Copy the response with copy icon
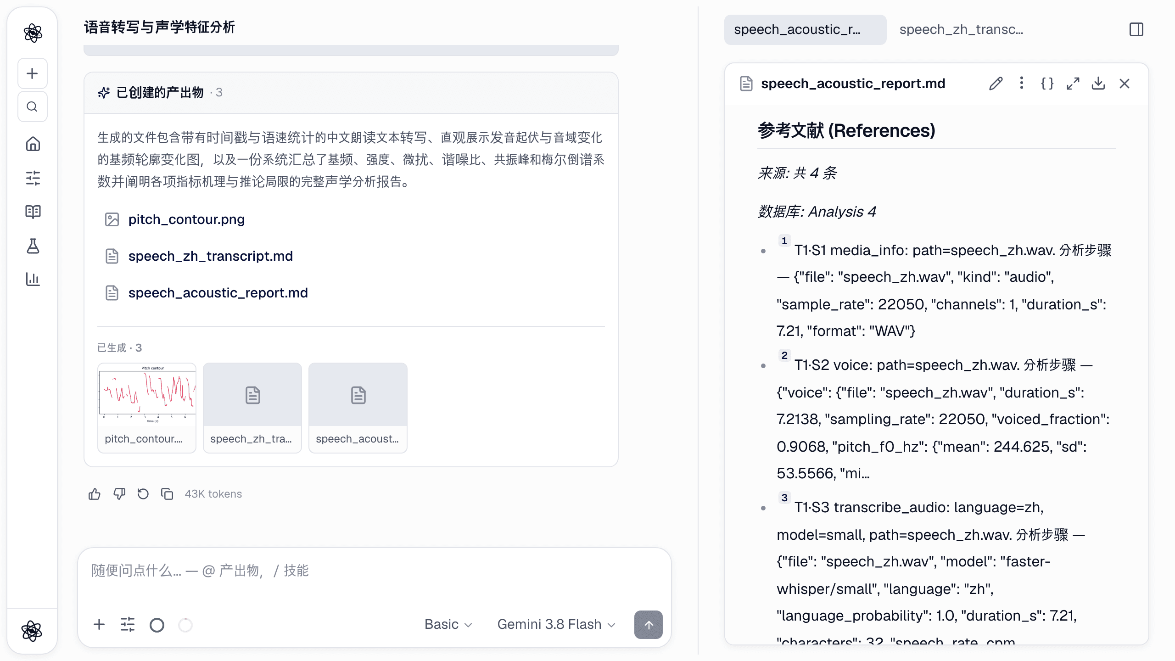The image size is (1175, 661). tap(168, 494)
